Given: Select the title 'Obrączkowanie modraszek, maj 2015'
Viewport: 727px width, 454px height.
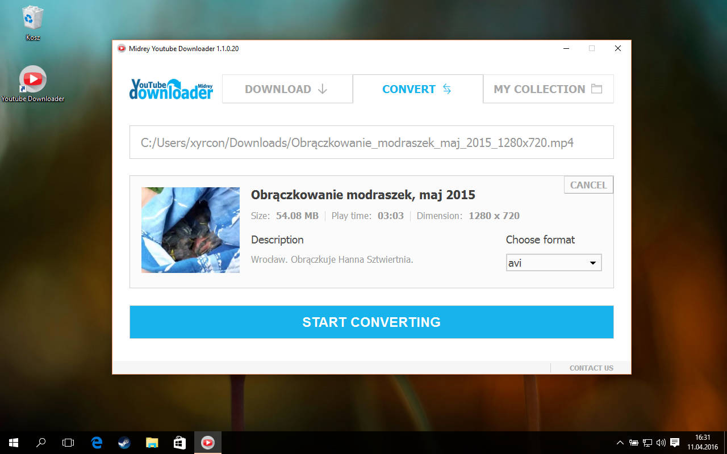Looking at the screenshot, I should coord(363,195).
